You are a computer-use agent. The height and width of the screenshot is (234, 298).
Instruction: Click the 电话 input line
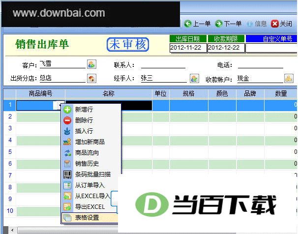[x=260, y=64]
